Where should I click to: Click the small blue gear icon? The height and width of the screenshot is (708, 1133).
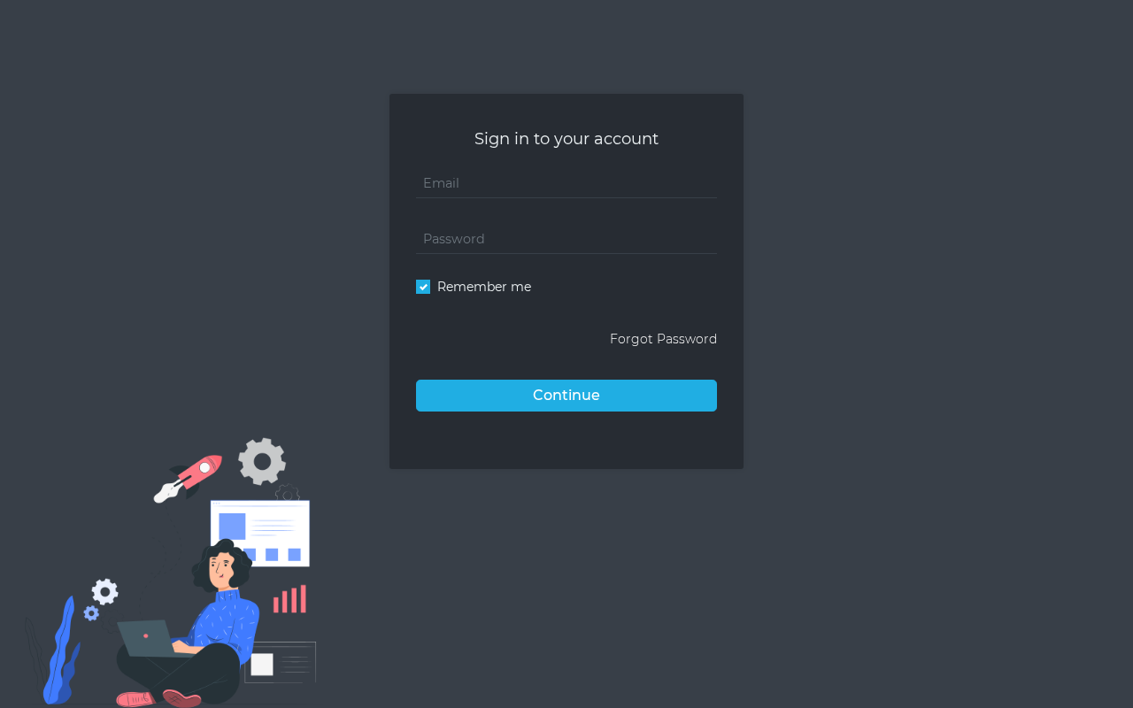pos(91,612)
